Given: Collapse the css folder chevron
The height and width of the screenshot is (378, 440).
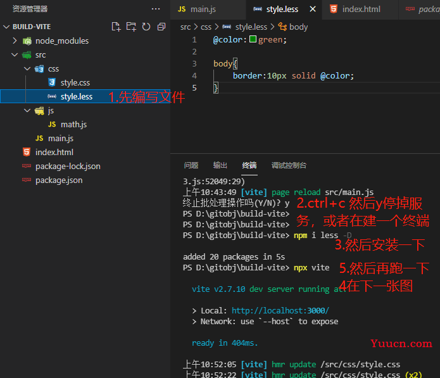Looking at the screenshot, I should tap(27, 69).
